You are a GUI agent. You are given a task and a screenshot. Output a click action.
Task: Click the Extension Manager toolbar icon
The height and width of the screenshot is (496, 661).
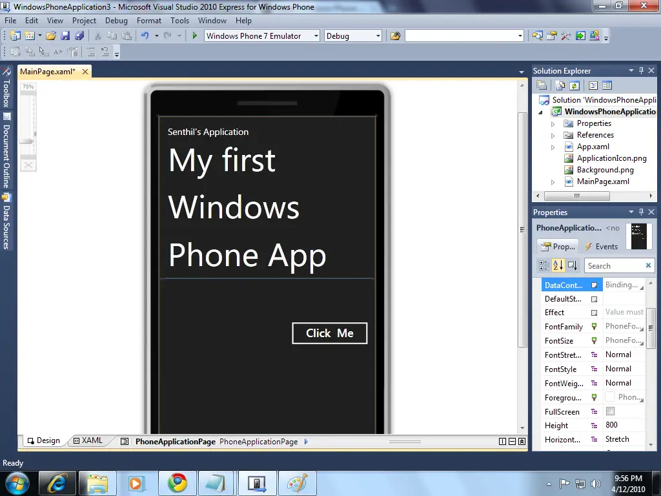(x=595, y=36)
